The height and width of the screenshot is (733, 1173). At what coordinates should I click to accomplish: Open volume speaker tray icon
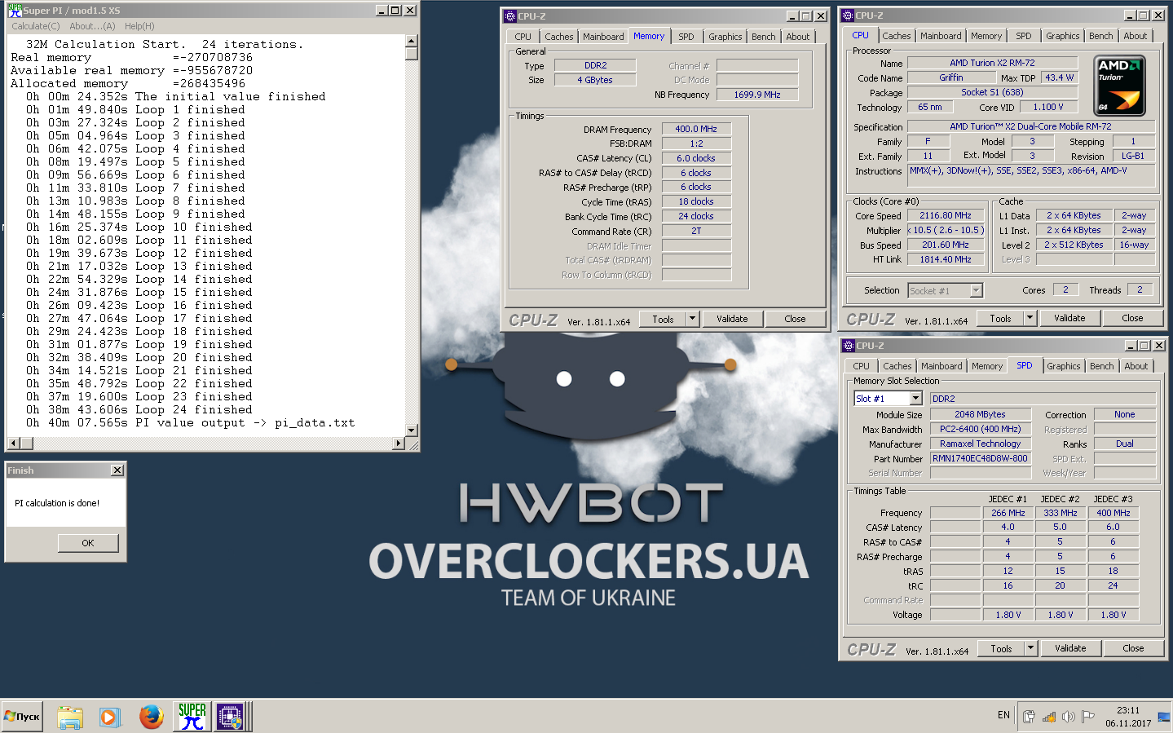1068,717
